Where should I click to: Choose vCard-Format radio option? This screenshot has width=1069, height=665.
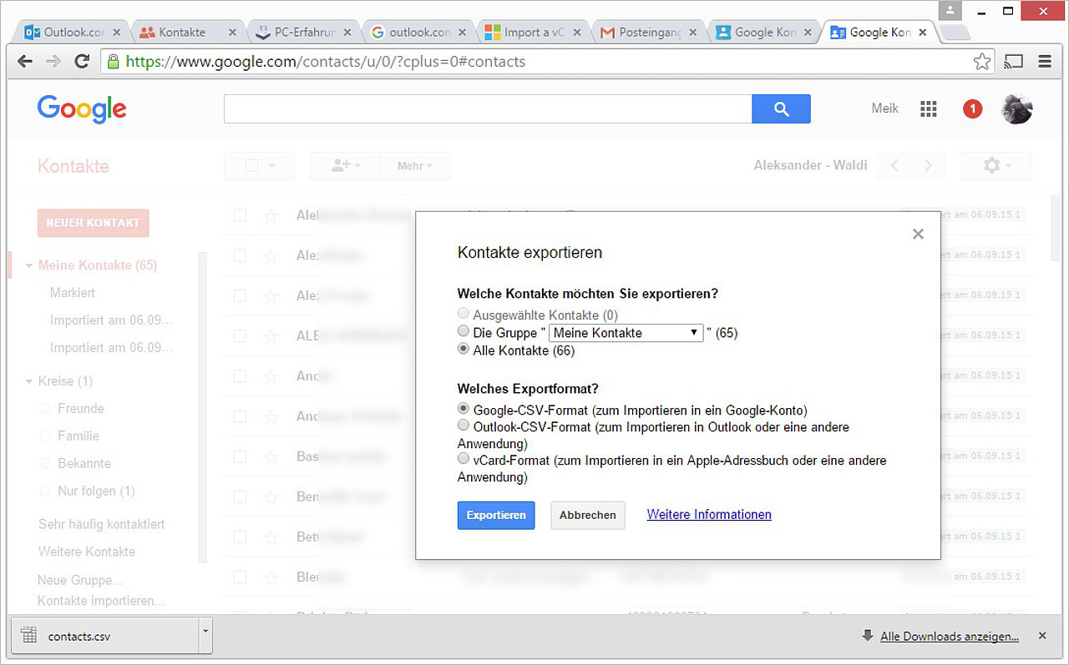pyautogui.click(x=464, y=459)
